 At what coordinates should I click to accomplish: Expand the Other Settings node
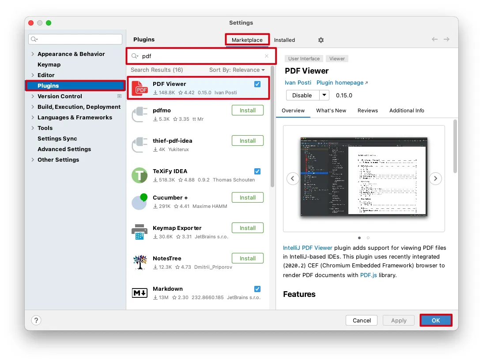[x=33, y=159]
